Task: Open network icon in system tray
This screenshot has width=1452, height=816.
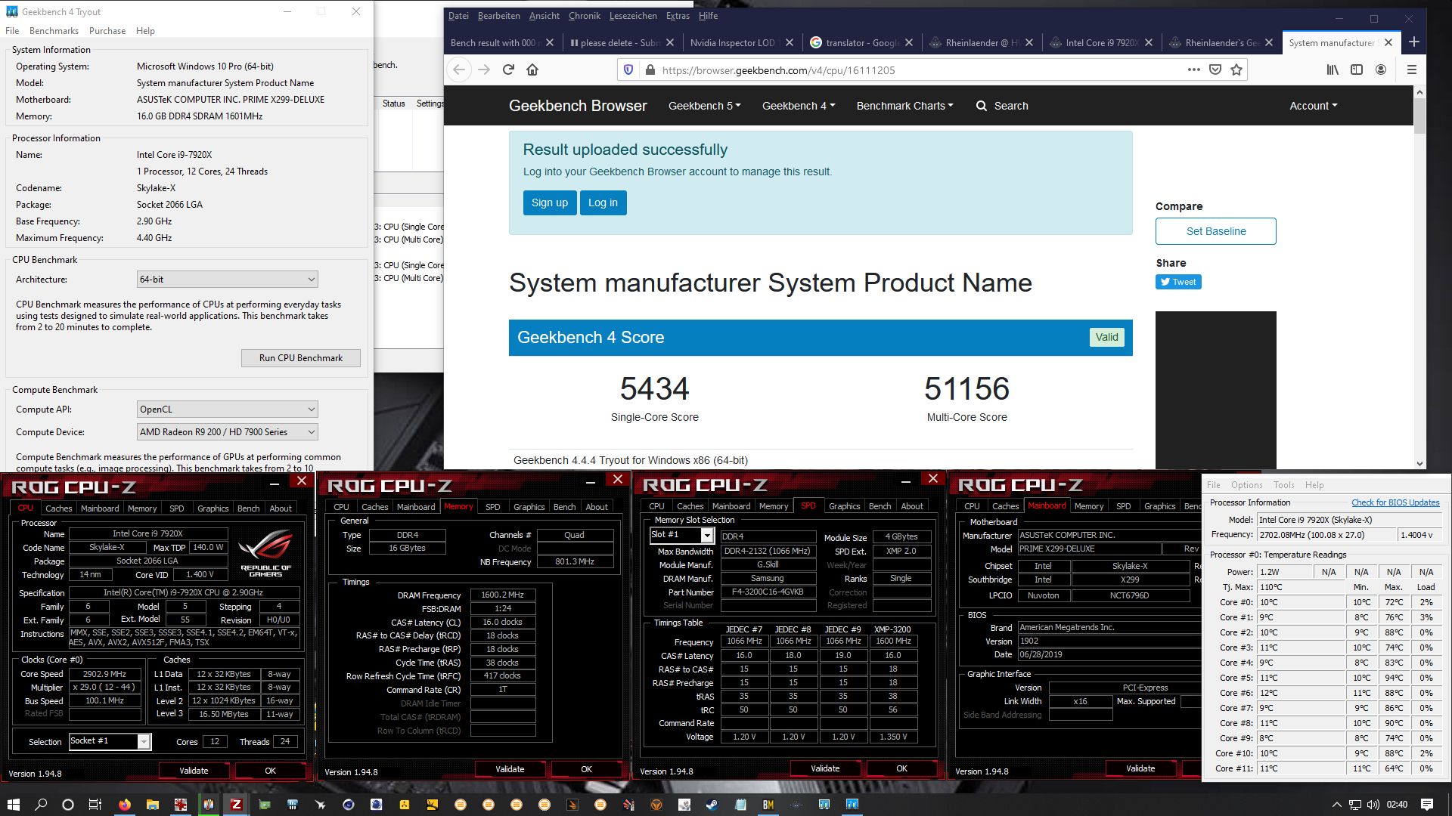Action: pyautogui.click(x=1355, y=804)
